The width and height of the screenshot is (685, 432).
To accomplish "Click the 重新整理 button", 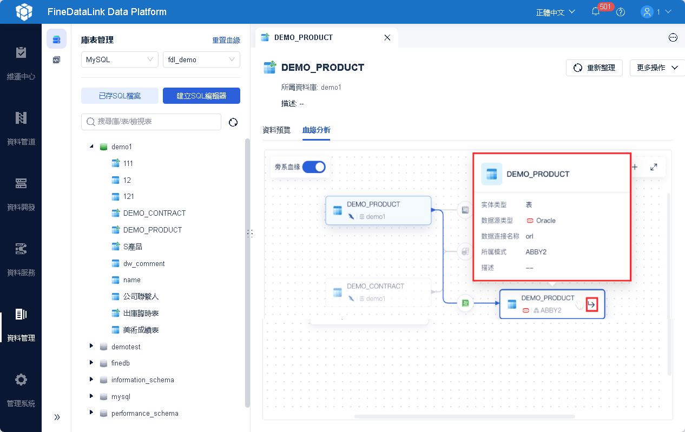I will (595, 68).
